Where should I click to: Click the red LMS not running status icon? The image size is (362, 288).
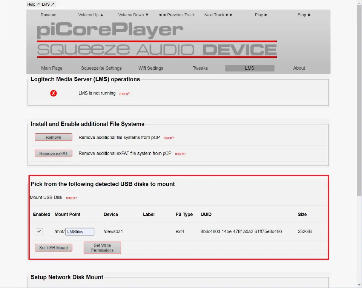[x=54, y=93]
